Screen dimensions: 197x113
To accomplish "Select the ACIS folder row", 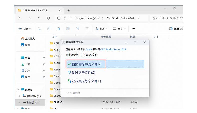I will (x=55, y=43).
